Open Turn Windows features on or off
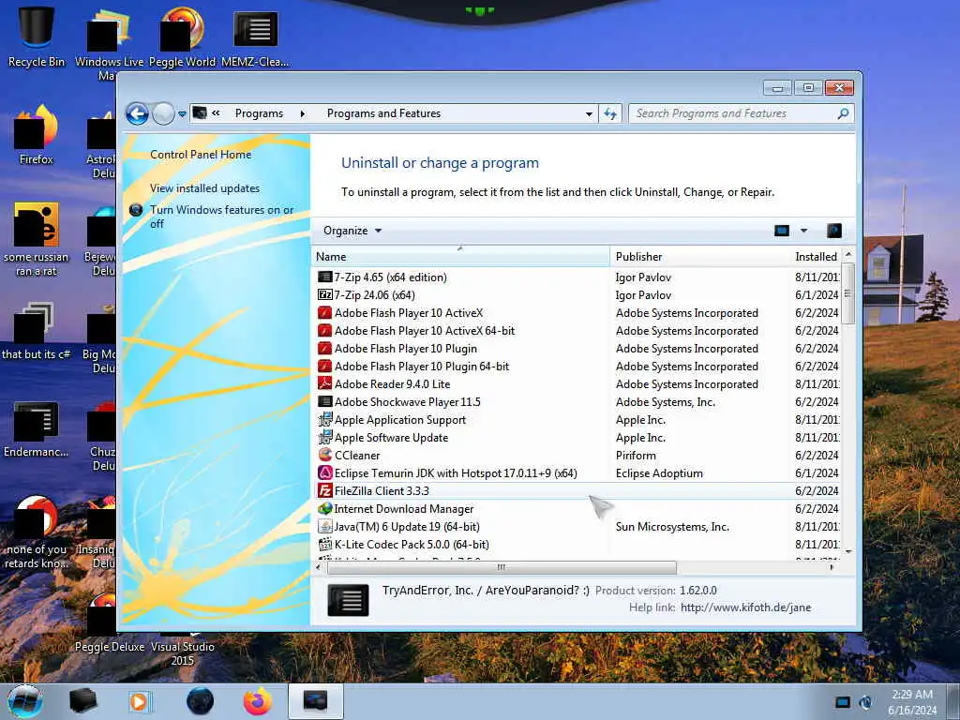 click(x=221, y=217)
